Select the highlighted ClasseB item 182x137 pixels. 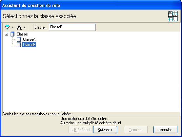[29, 45]
